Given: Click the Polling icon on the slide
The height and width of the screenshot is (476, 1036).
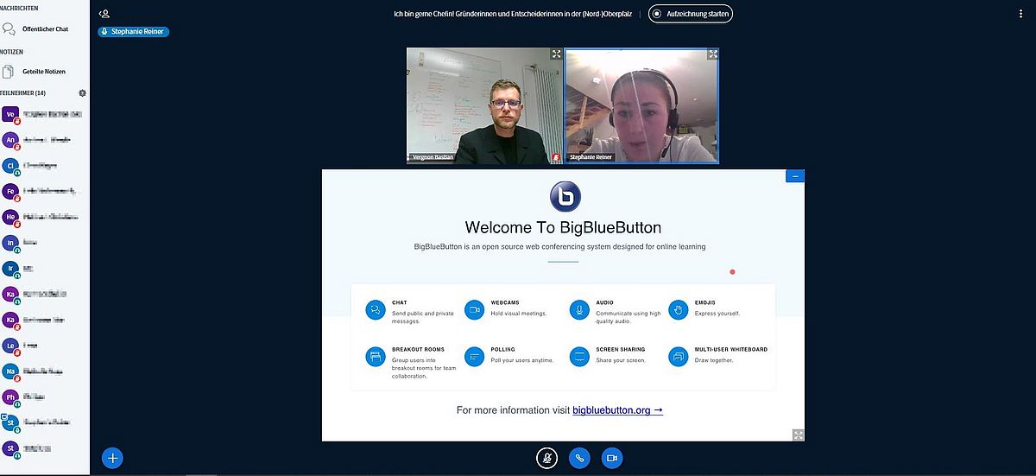Looking at the screenshot, I should pos(474,356).
